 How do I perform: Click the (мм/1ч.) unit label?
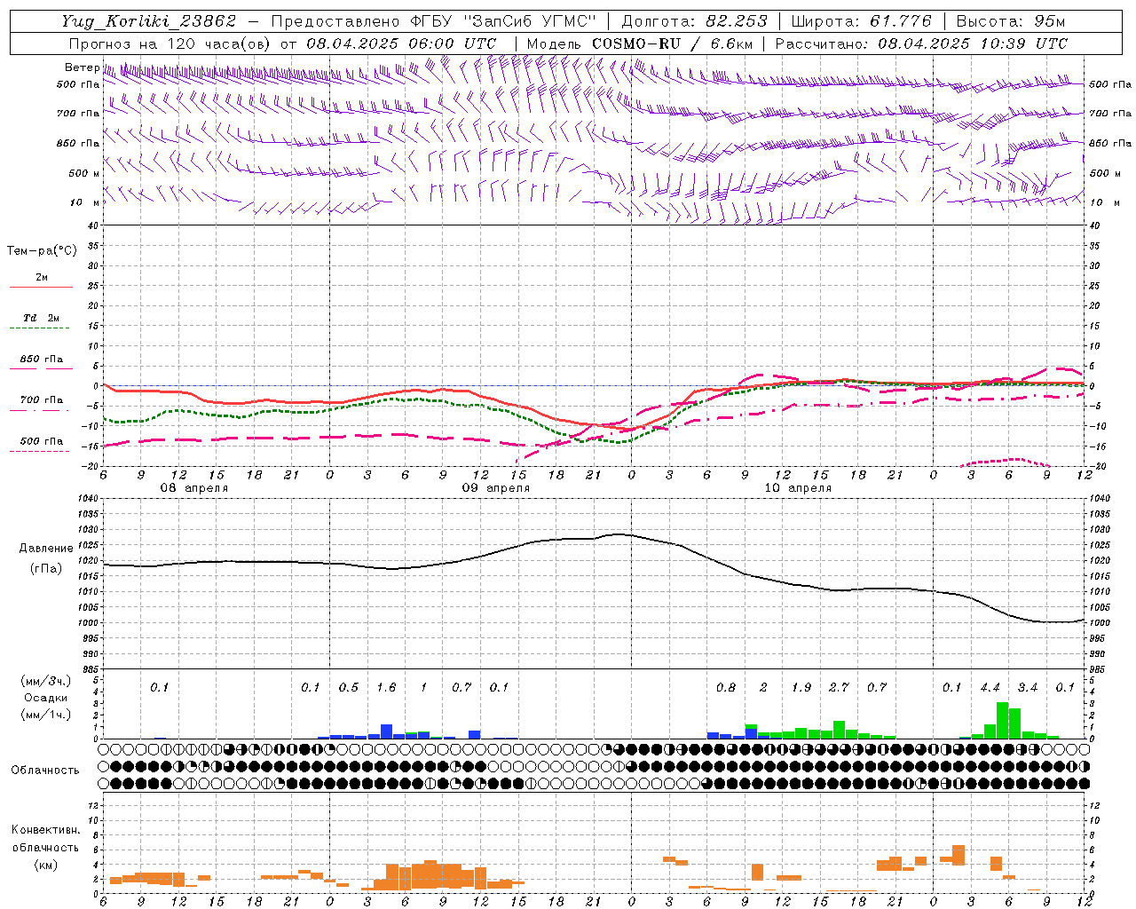coord(45,715)
